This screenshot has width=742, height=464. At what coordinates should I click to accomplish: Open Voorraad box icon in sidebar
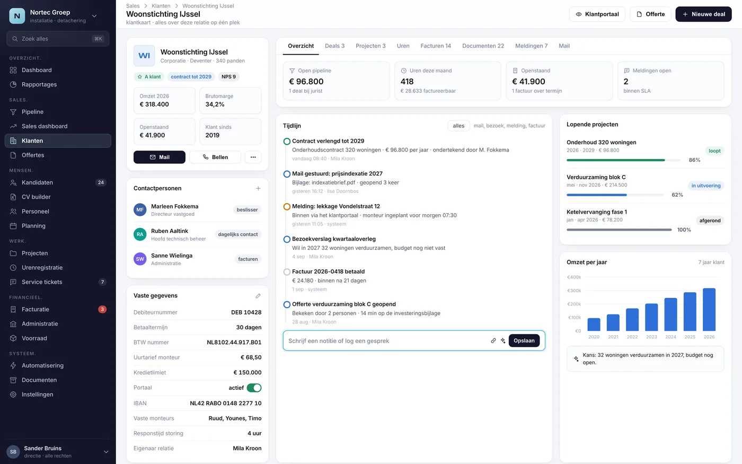click(x=13, y=338)
